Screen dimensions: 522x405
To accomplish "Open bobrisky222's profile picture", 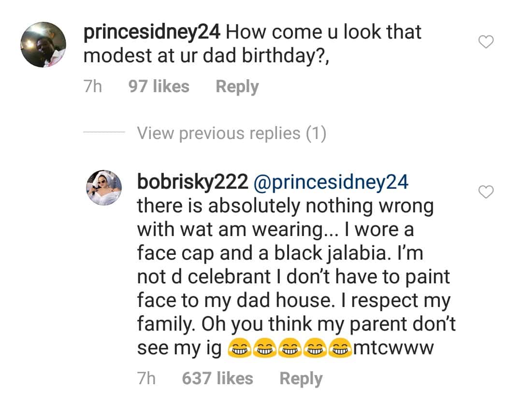I will [104, 188].
